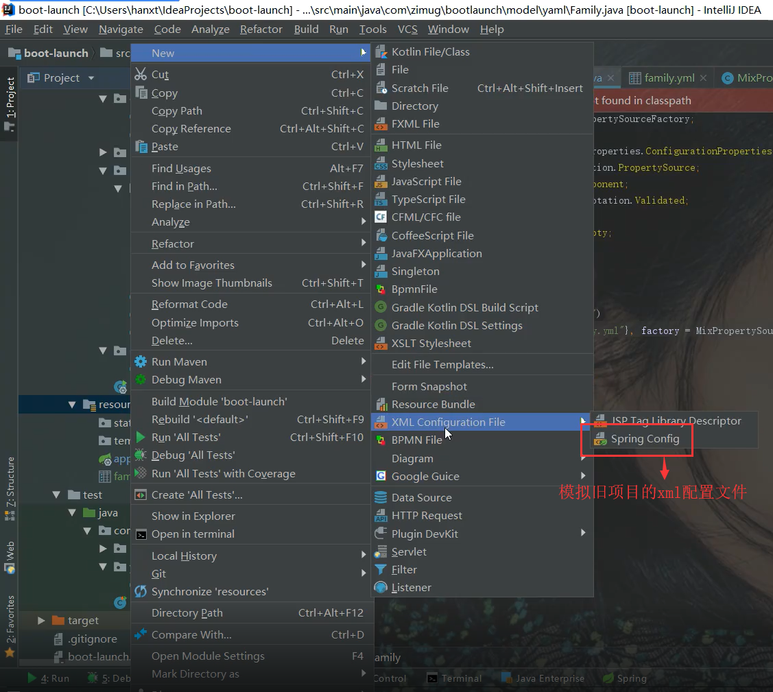Click the Compare With arrows icon

[141, 634]
